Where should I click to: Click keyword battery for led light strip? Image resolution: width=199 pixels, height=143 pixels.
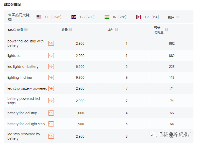26,124
